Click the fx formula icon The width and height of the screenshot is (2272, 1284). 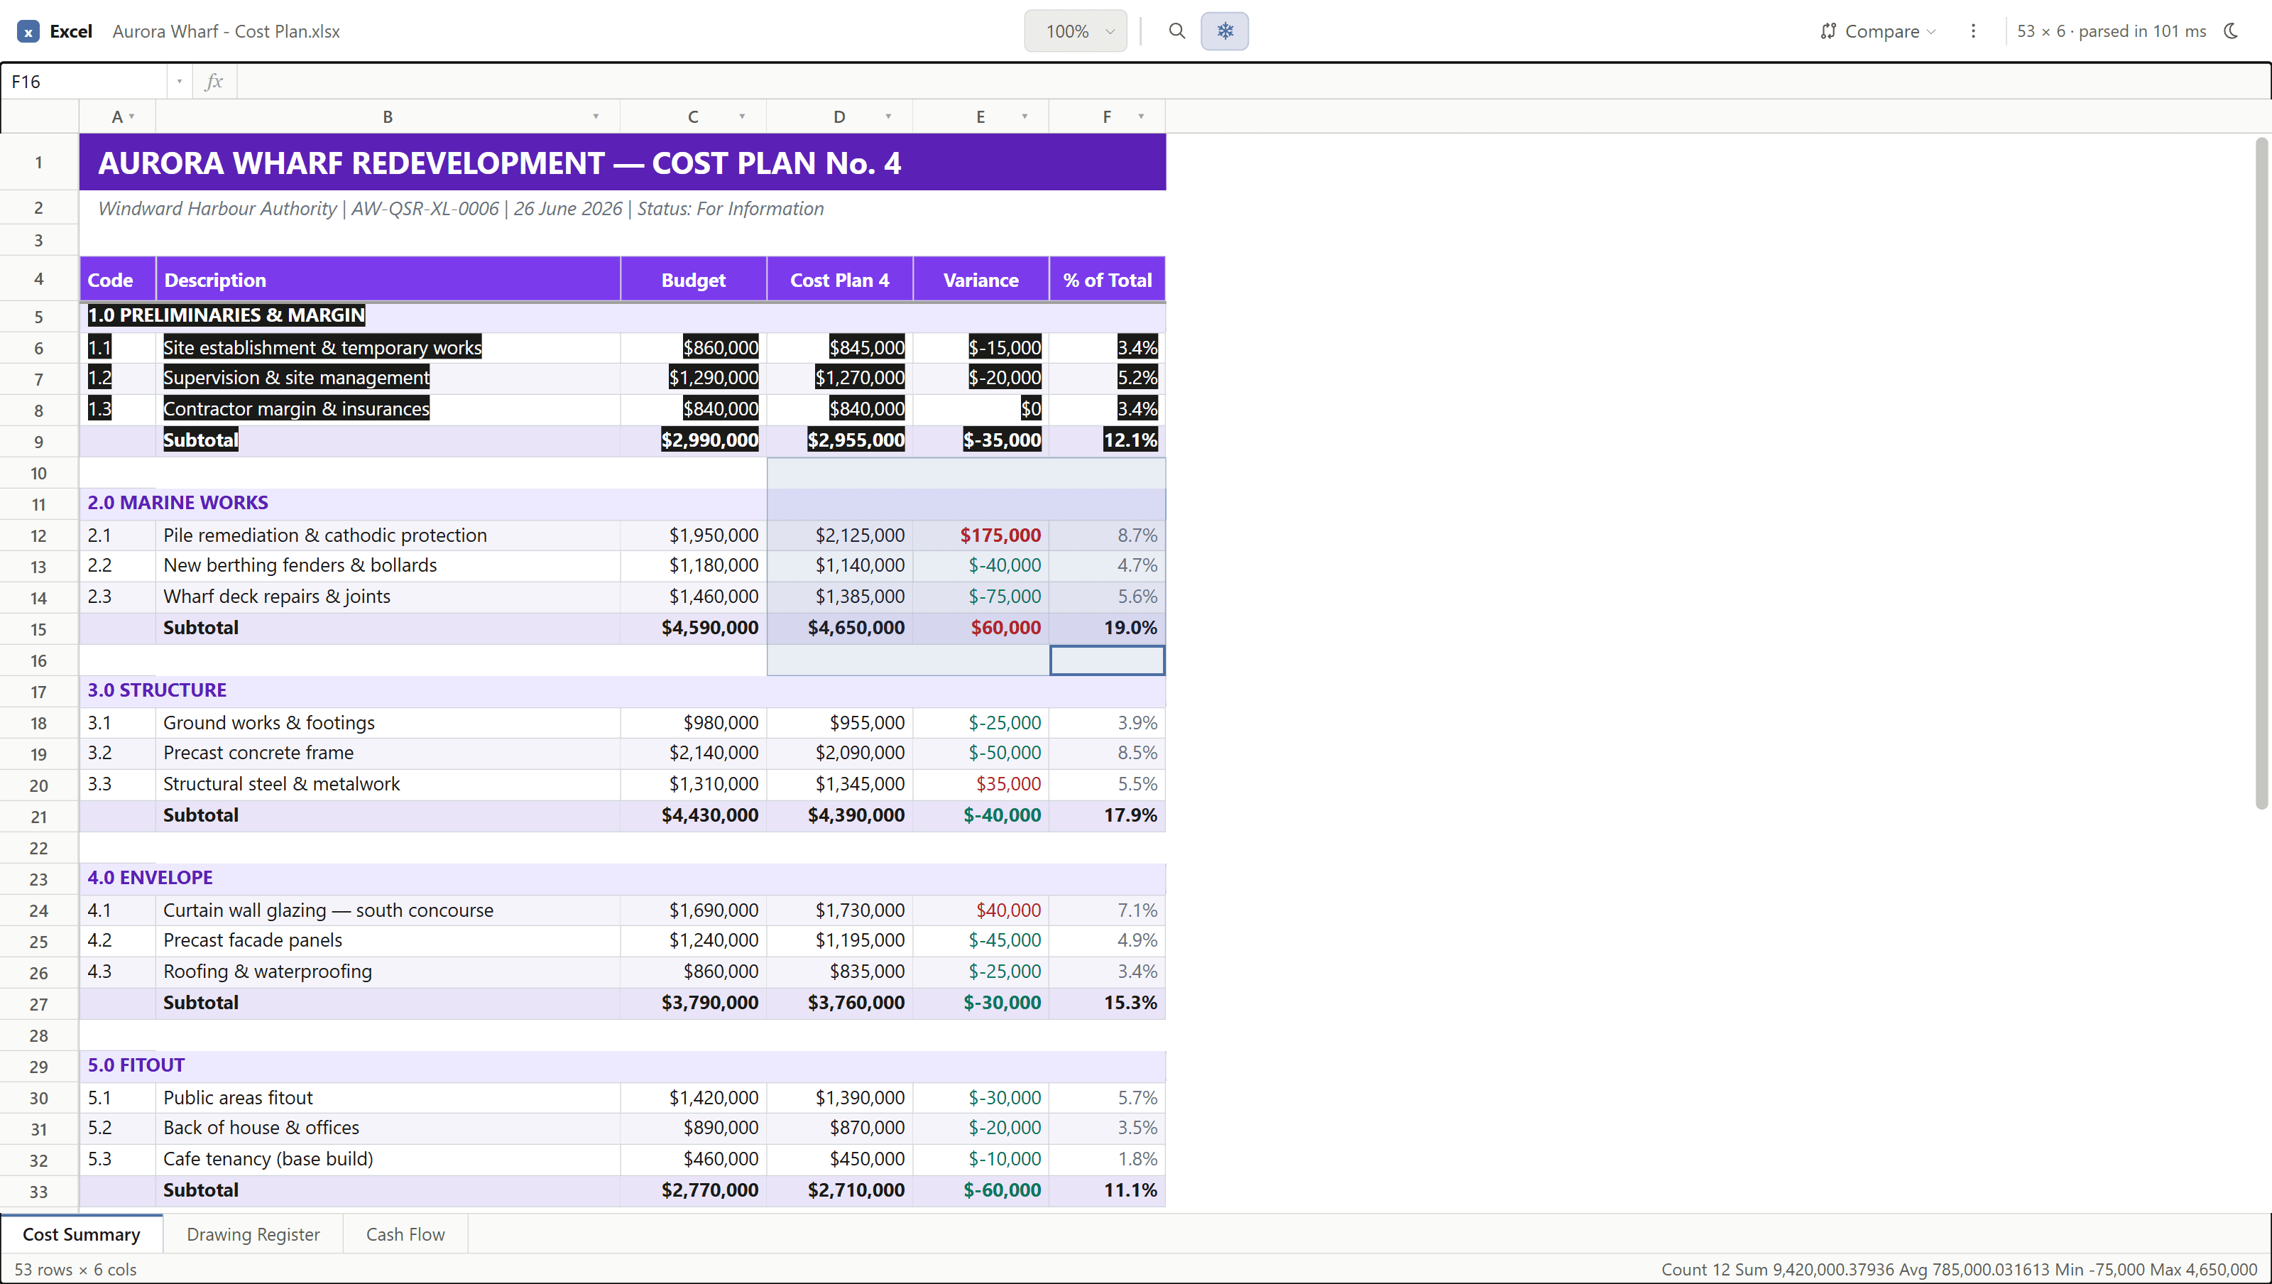click(214, 82)
